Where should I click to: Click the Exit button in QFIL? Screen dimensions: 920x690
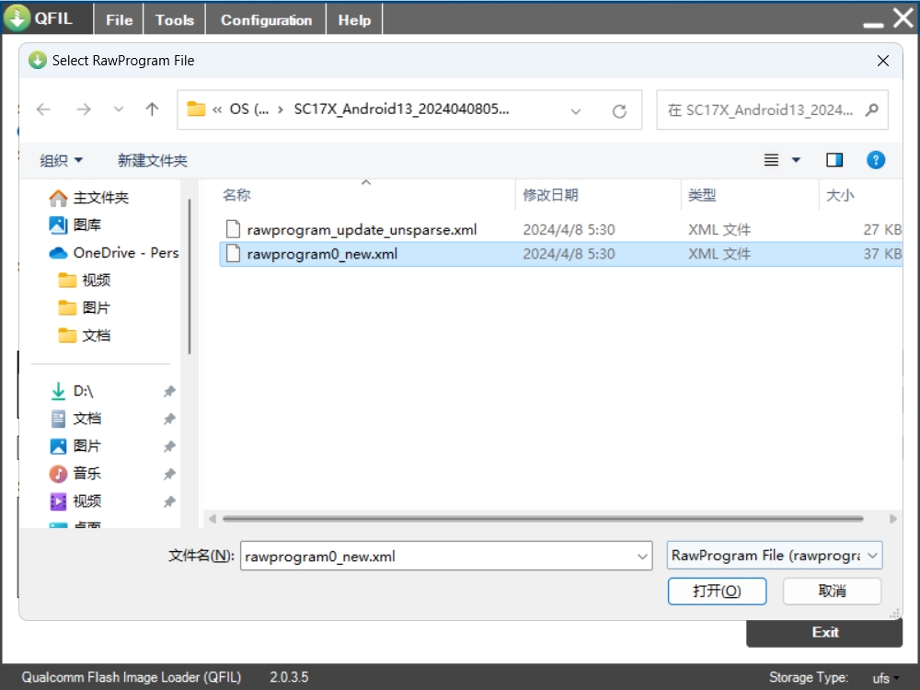[824, 633]
